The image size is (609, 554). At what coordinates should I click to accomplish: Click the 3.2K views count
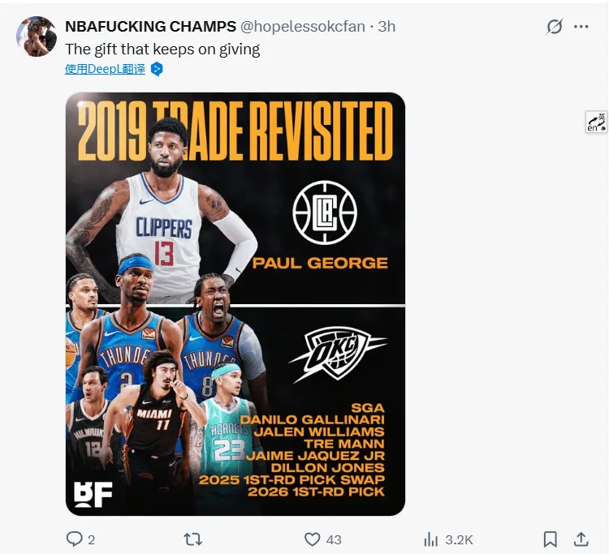[x=459, y=539]
